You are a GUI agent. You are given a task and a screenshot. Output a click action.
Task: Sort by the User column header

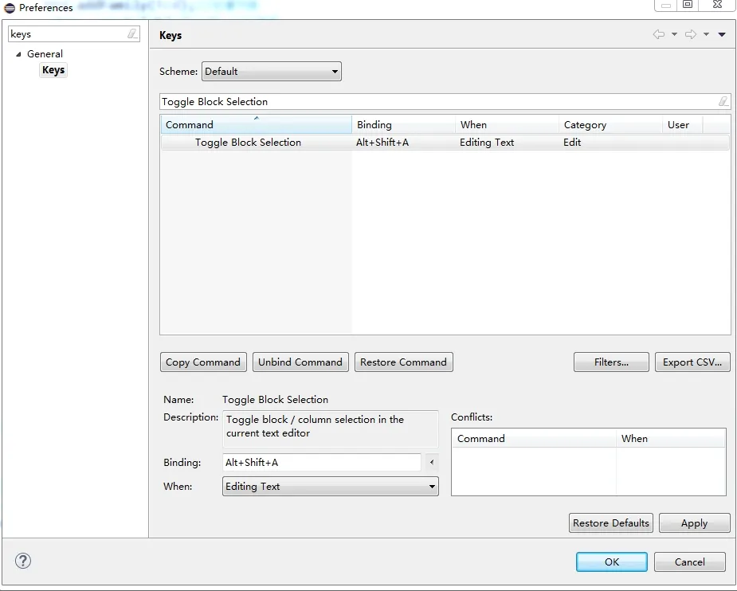(x=683, y=124)
